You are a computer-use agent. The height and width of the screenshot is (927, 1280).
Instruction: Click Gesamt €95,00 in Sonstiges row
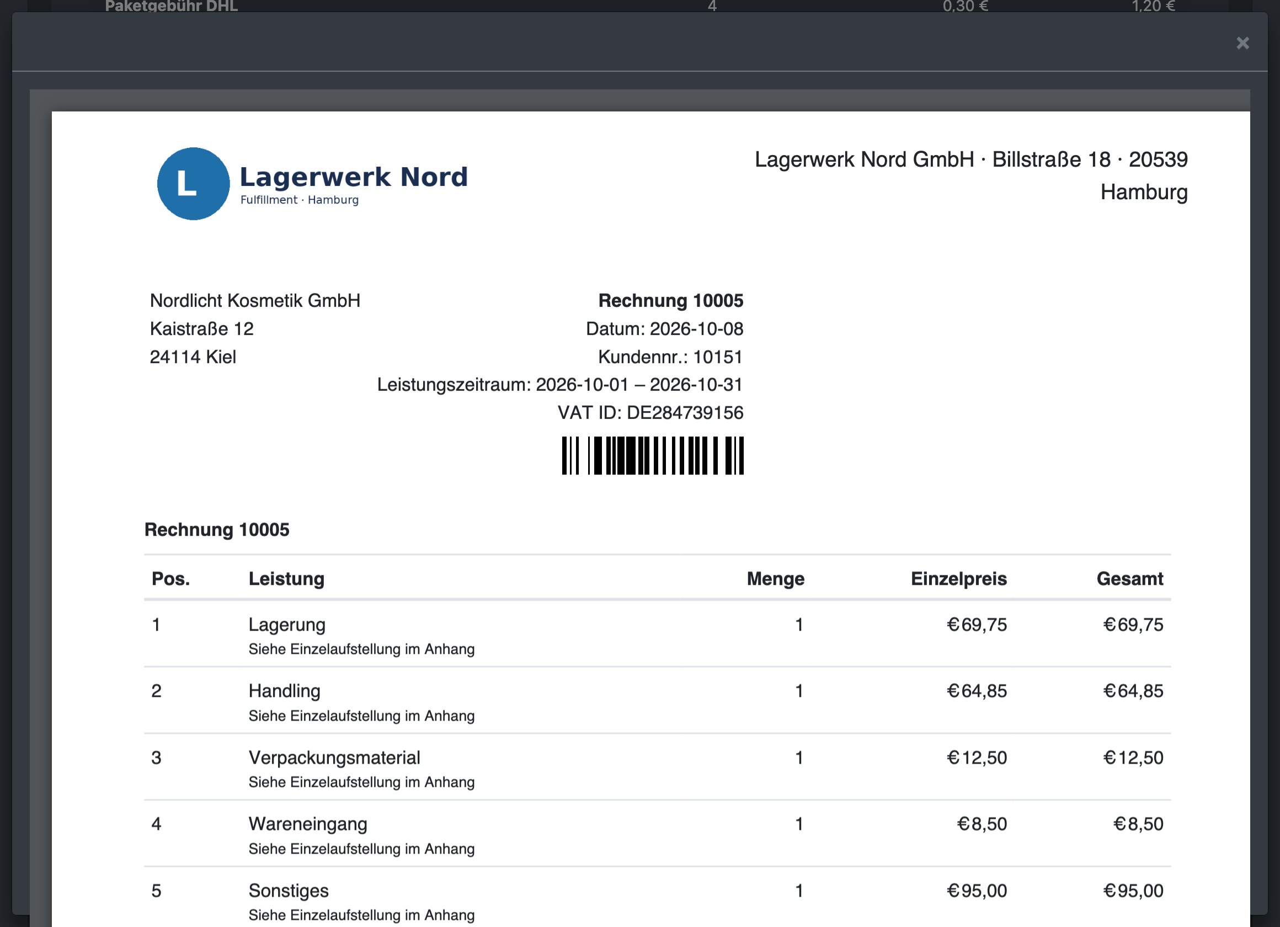coord(1133,891)
